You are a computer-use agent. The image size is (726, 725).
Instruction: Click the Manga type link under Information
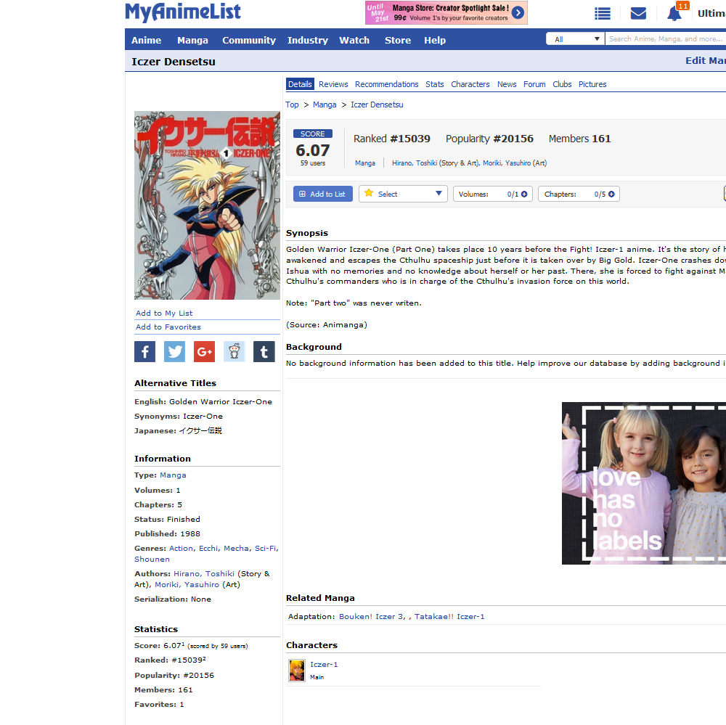[173, 475]
